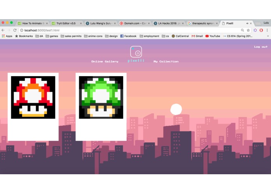Open the YouTube bookmark
Image resolution: width=271 pixels, height=193 pixels.
pyautogui.click(x=213, y=36)
